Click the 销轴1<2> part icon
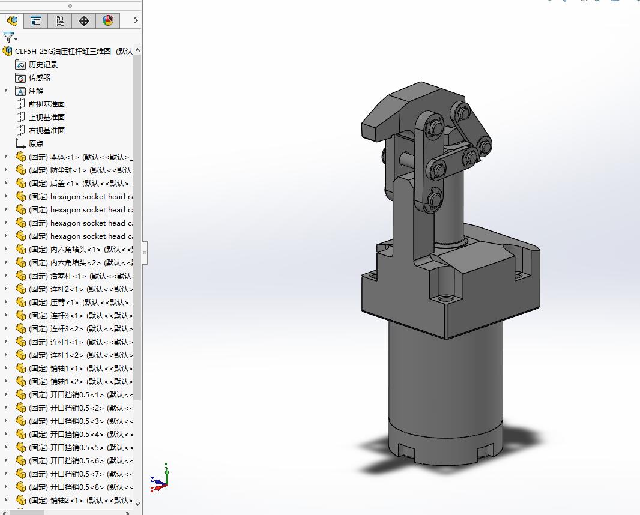Image resolution: width=640 pixels, height=515 pixels. tap(20, 381)
